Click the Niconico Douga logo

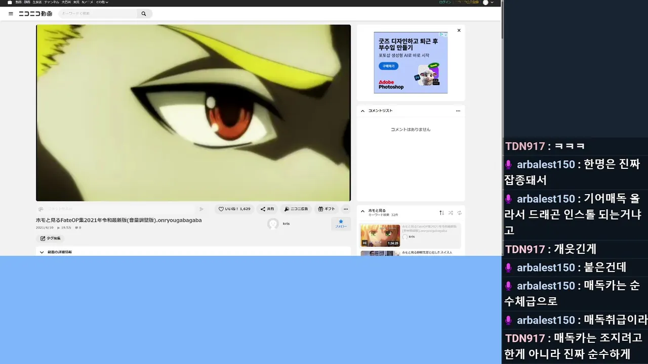[x=35, y=14]
